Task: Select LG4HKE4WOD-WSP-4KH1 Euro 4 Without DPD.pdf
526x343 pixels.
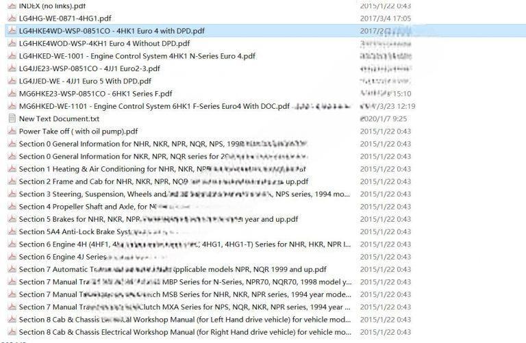Action: click(104, 44)
